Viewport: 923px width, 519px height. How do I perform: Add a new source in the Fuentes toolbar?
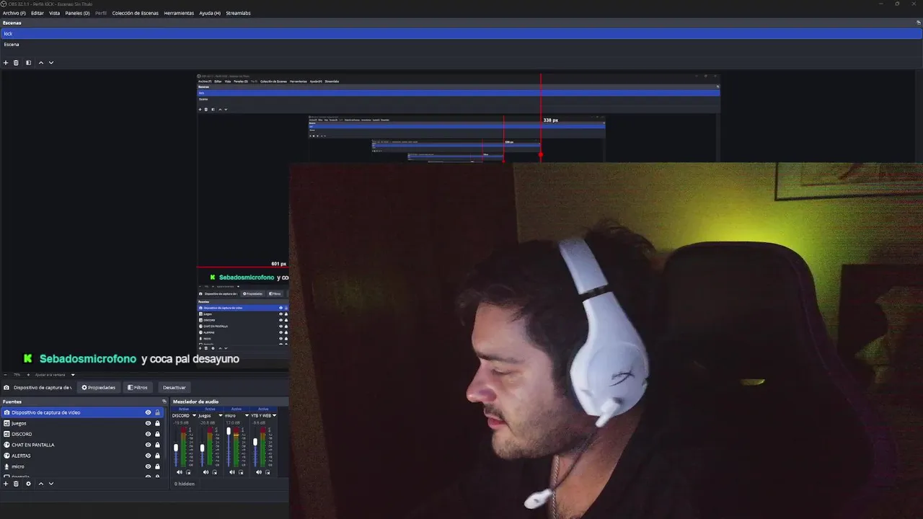(6, 484)
